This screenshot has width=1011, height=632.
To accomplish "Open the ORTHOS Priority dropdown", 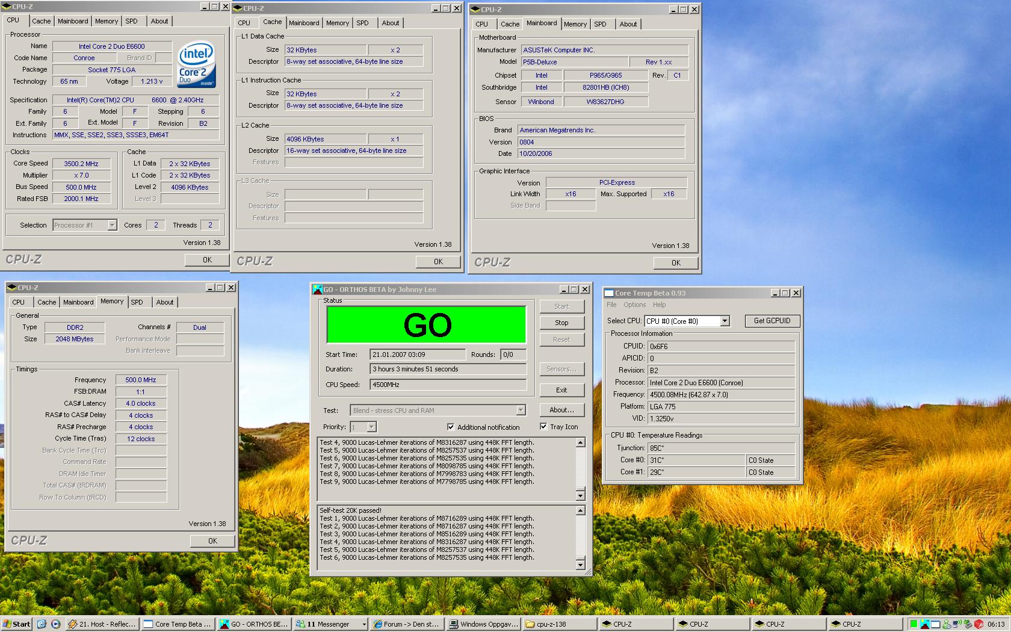I will pyautogui.click(x=372, y=427).
